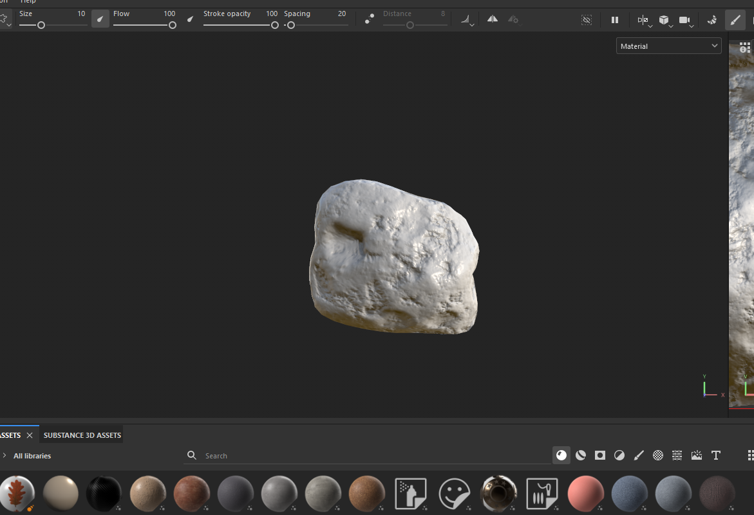Toggle symmetry painting
754x515 pixels.
point(493,19)
